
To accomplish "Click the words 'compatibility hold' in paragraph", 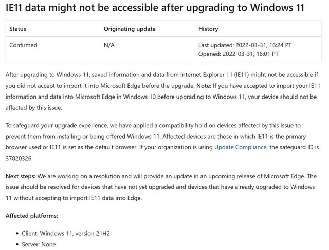I will [x=176, y=125].
